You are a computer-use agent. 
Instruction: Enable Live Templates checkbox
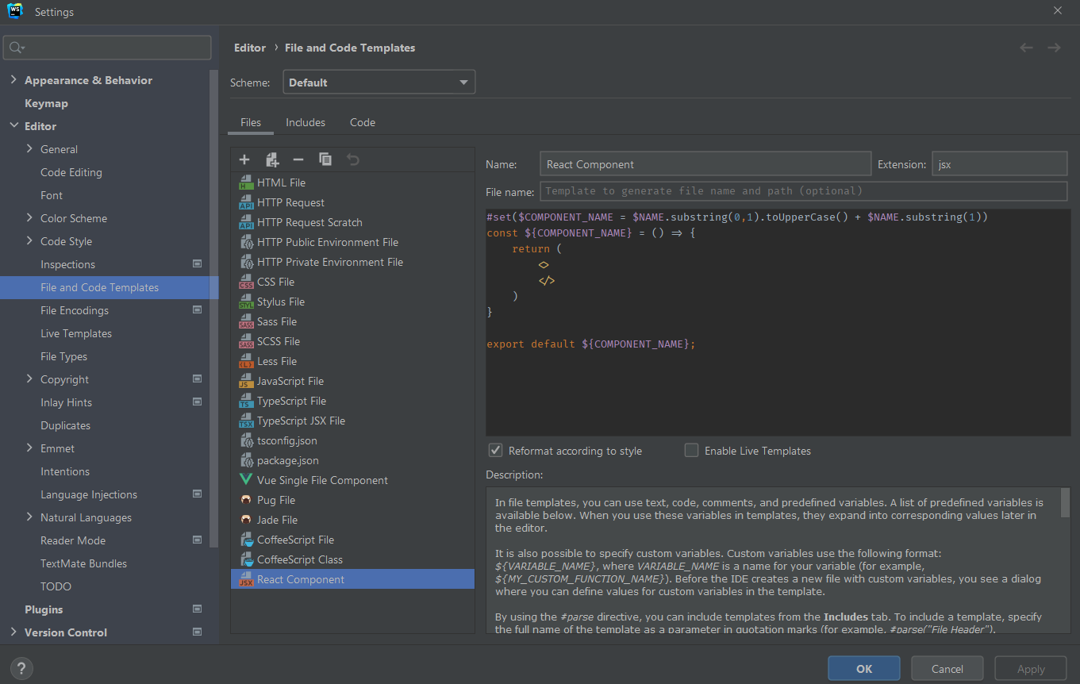tap(692, 451)
